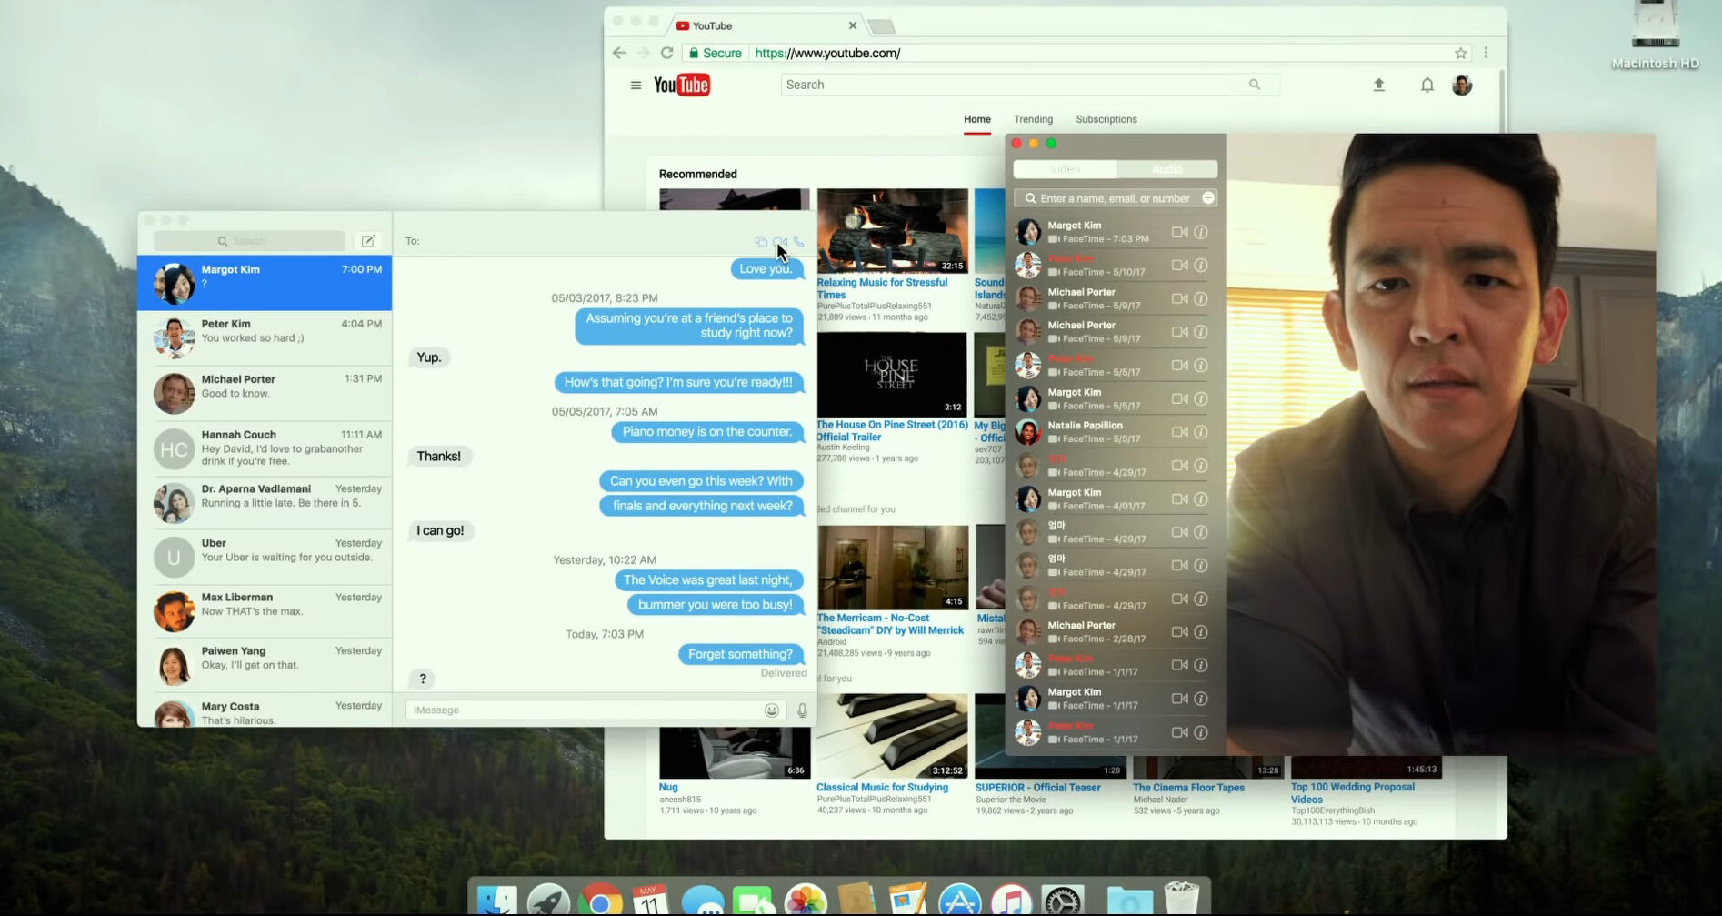Image resolution: width=1722 pixels, height=916 pixels.
Task: Close the YouTube browser tab
Action: pos(852,25)
